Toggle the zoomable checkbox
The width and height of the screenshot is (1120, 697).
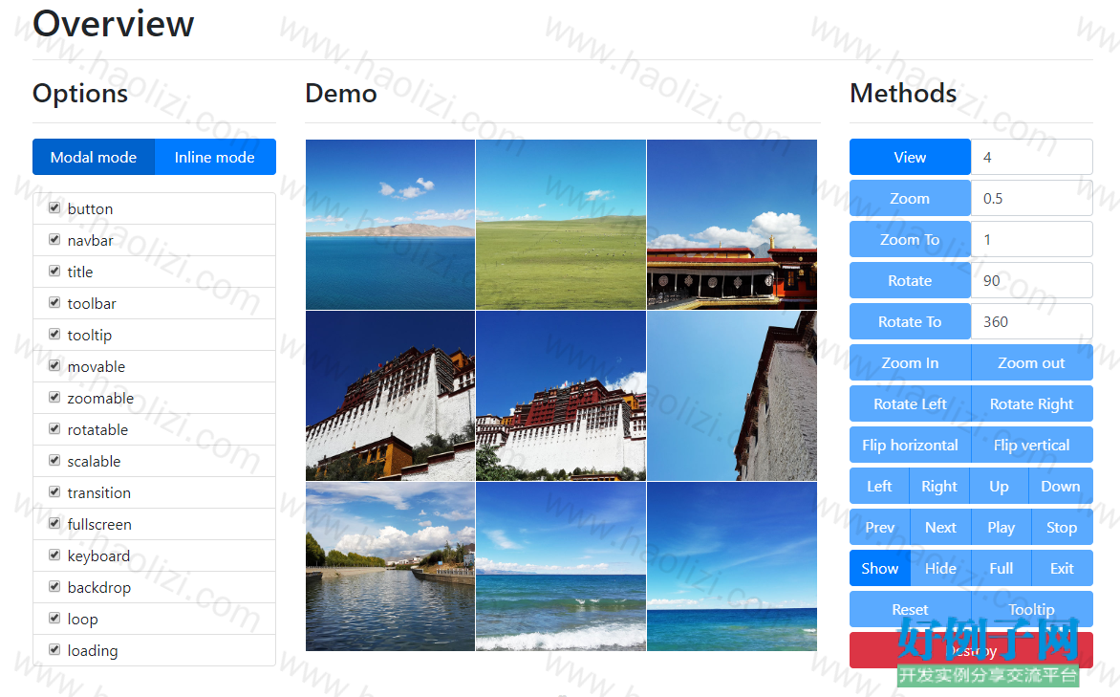coord(54,397)
